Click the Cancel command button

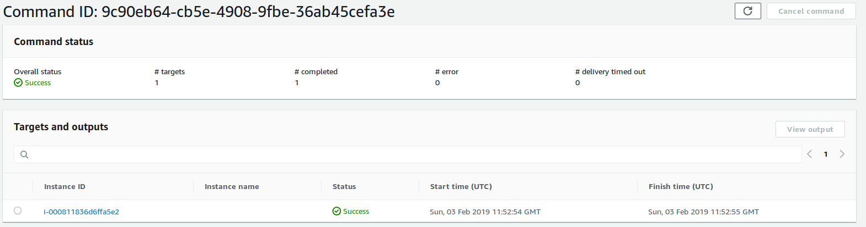[811, 11]
